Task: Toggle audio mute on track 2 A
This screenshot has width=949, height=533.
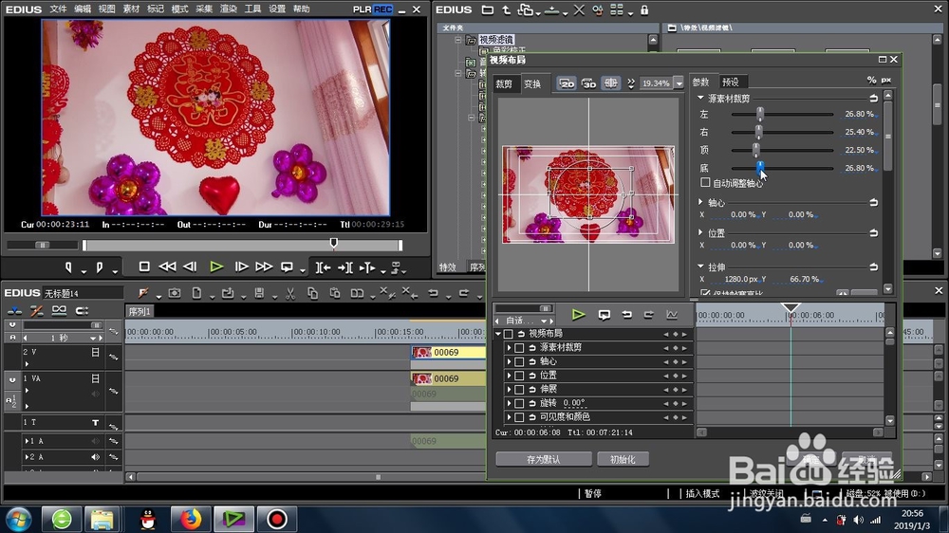Action: (95, 457)
